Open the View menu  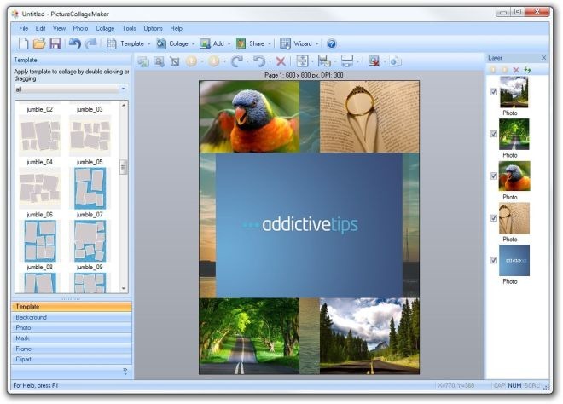tap(59, 28)
